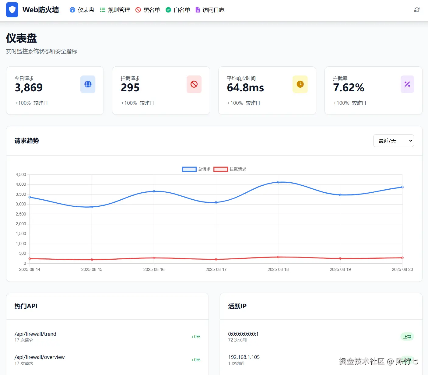Image resolution: width=428 pixels, height=375 pixels.
Task: Click the active IP 192.168.1.105
Action: [x=244, y=357]
